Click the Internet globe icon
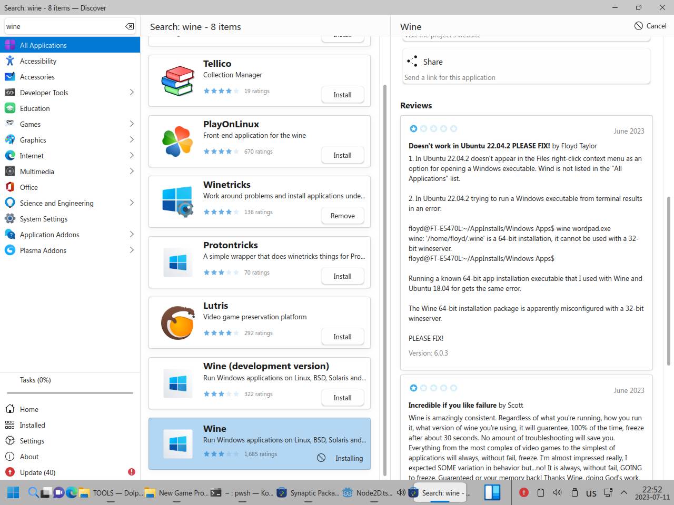Image resolution: width=674 pixels, height=505 pixels. (10, 156)
